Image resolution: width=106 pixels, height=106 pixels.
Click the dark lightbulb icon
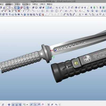pos(91,8)
